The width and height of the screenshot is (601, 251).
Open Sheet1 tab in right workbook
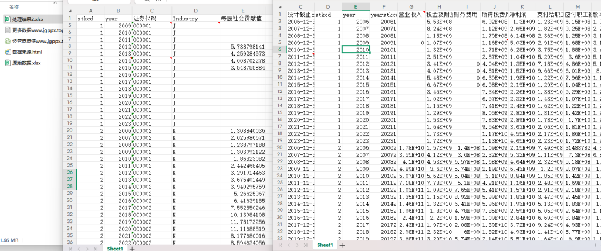coord(325,245)
